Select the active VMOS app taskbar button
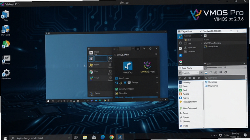Screen dimensions: 250x140 tap(120, 137)
